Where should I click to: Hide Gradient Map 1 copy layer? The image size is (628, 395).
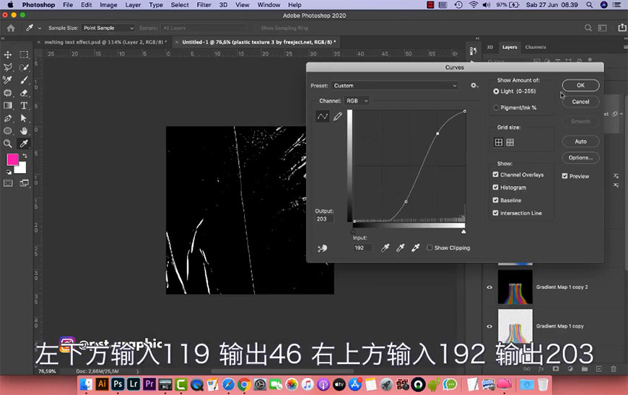click(489, 327)
